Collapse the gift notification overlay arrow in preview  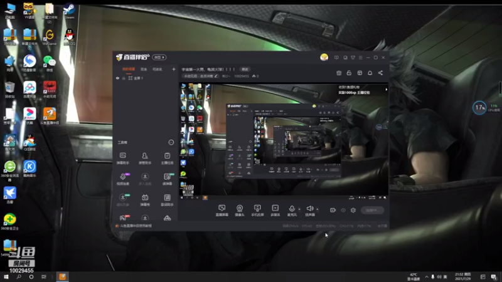386,90
